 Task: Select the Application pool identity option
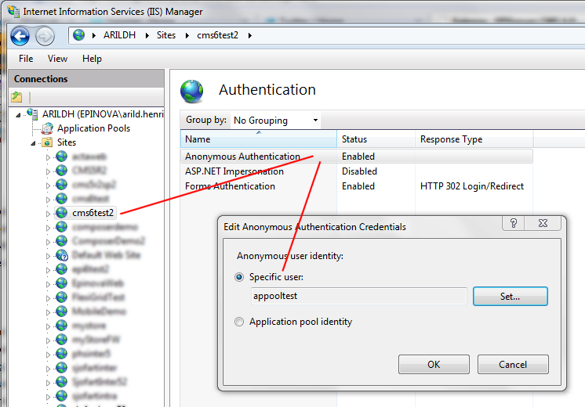coord(240,322)
